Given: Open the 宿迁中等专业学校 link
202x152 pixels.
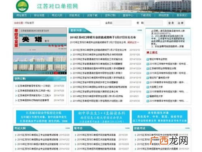Looking at the screenshot, I should (x=158, y=59).
